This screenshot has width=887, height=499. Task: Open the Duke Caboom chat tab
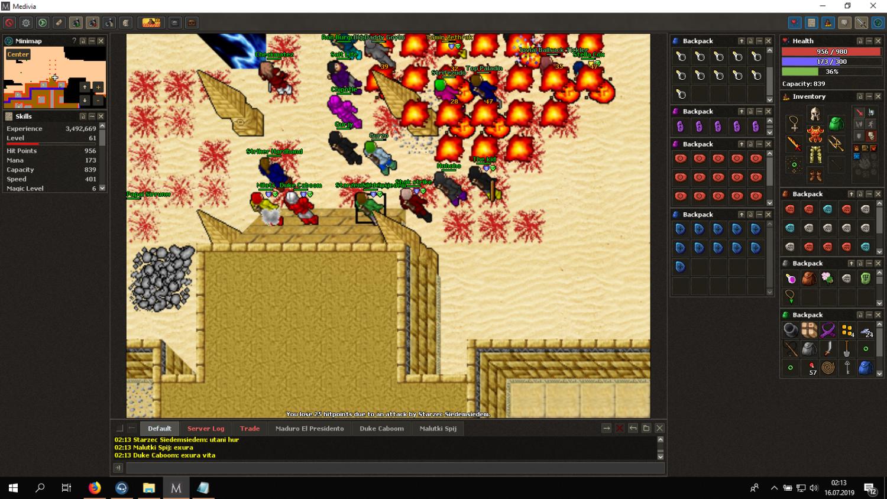point(381,429)
